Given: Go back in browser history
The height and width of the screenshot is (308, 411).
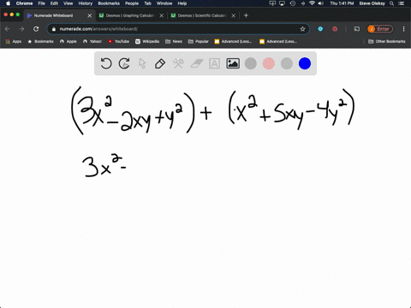Looking at the screenshot, I should [x=8, y=29].
